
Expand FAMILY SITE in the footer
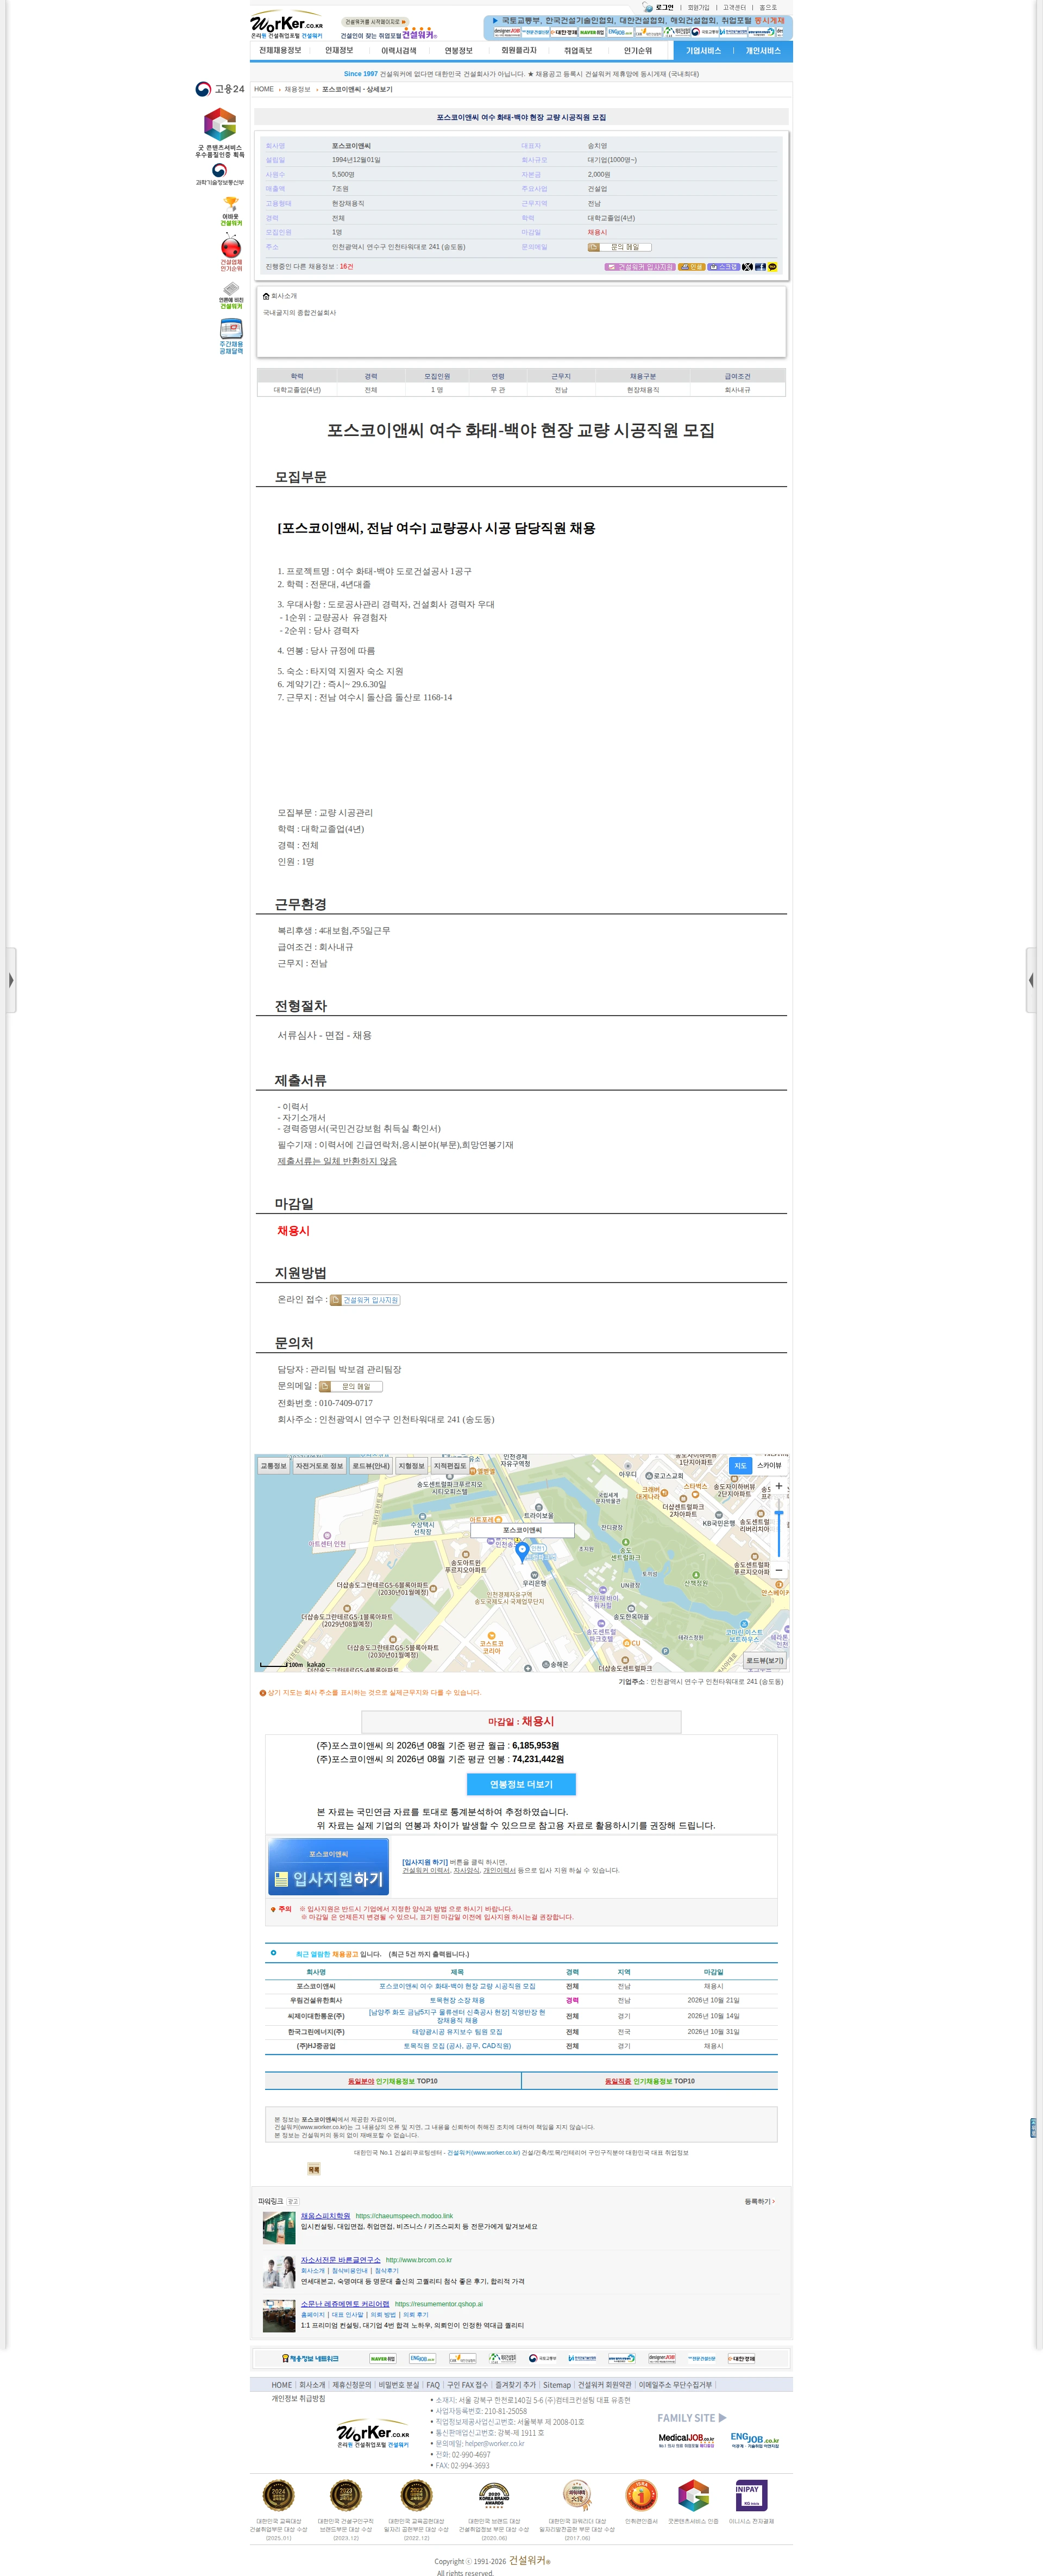click(692, 2418)
